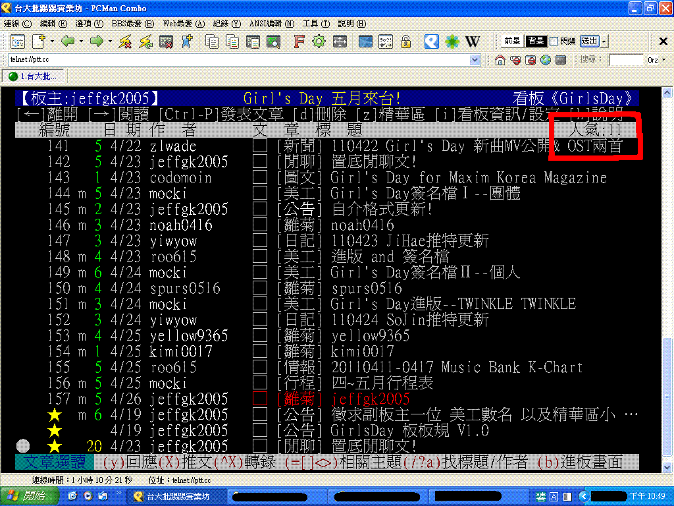Click the terminal search magnifier icon
674x506 pixels.
pos(273,42)
